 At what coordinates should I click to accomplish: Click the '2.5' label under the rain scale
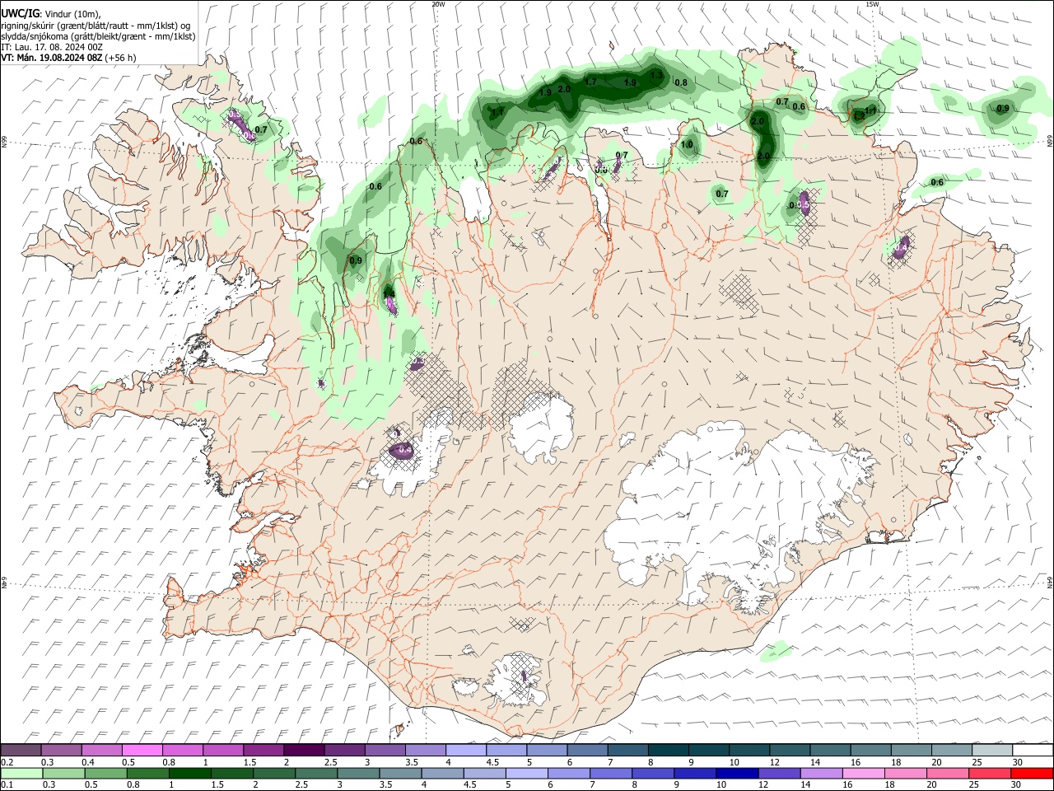pos(302,785)
